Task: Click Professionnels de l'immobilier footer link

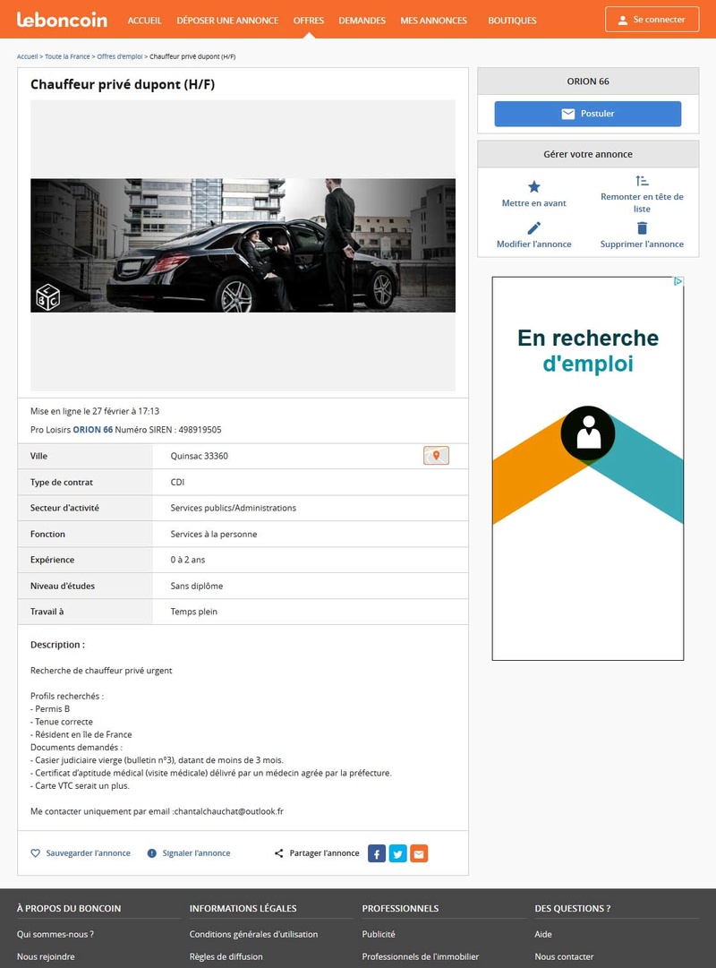Action: pyautogui.click(x=421, y=956)
